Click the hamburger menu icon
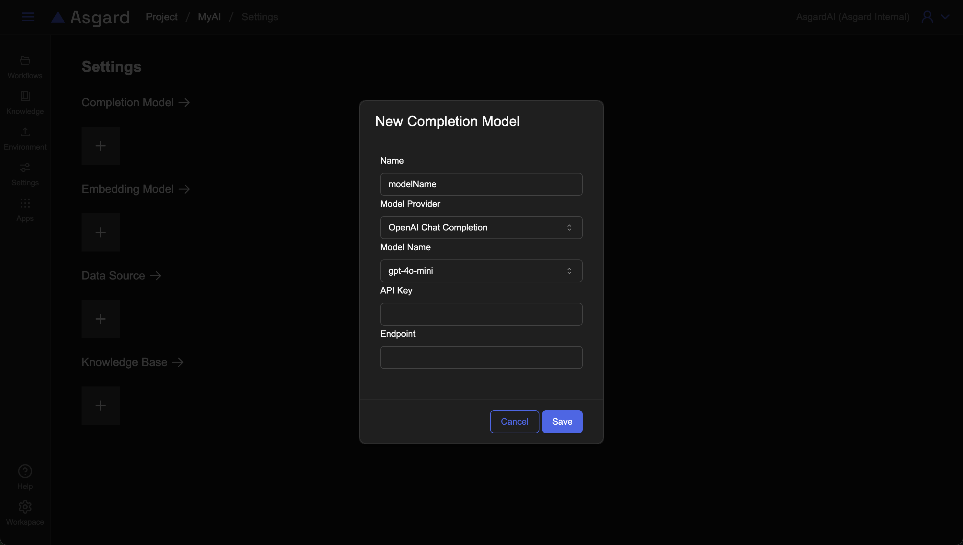Image resolution: width=963 pixels, height=545 pixels. pos(28,17)
